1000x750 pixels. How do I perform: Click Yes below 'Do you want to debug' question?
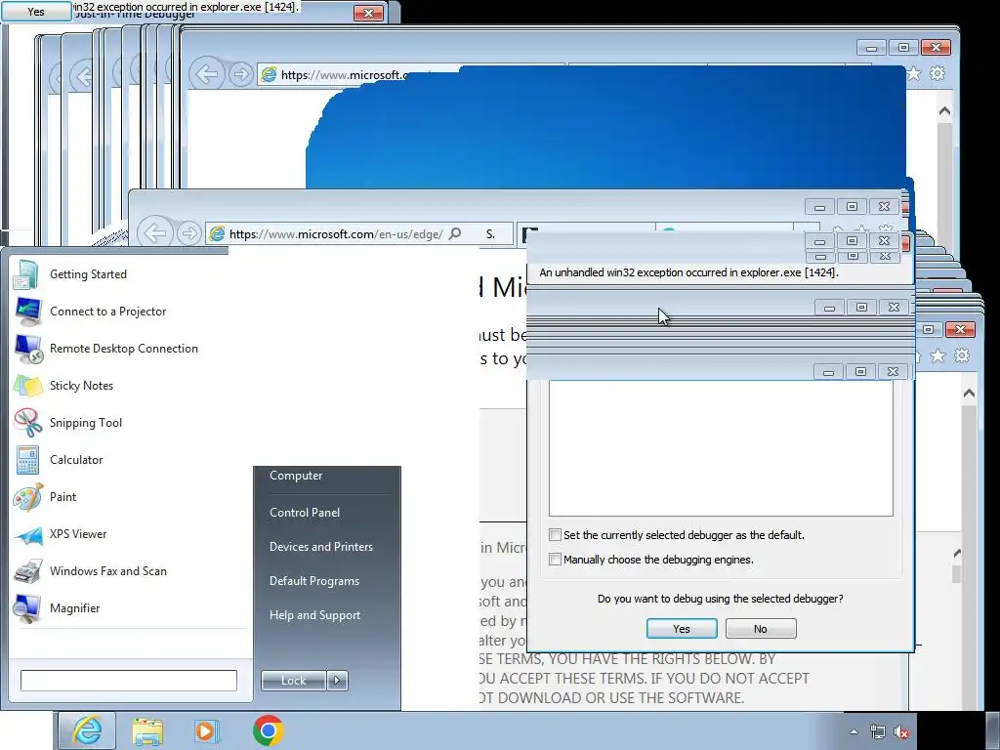tap(682, 629)
